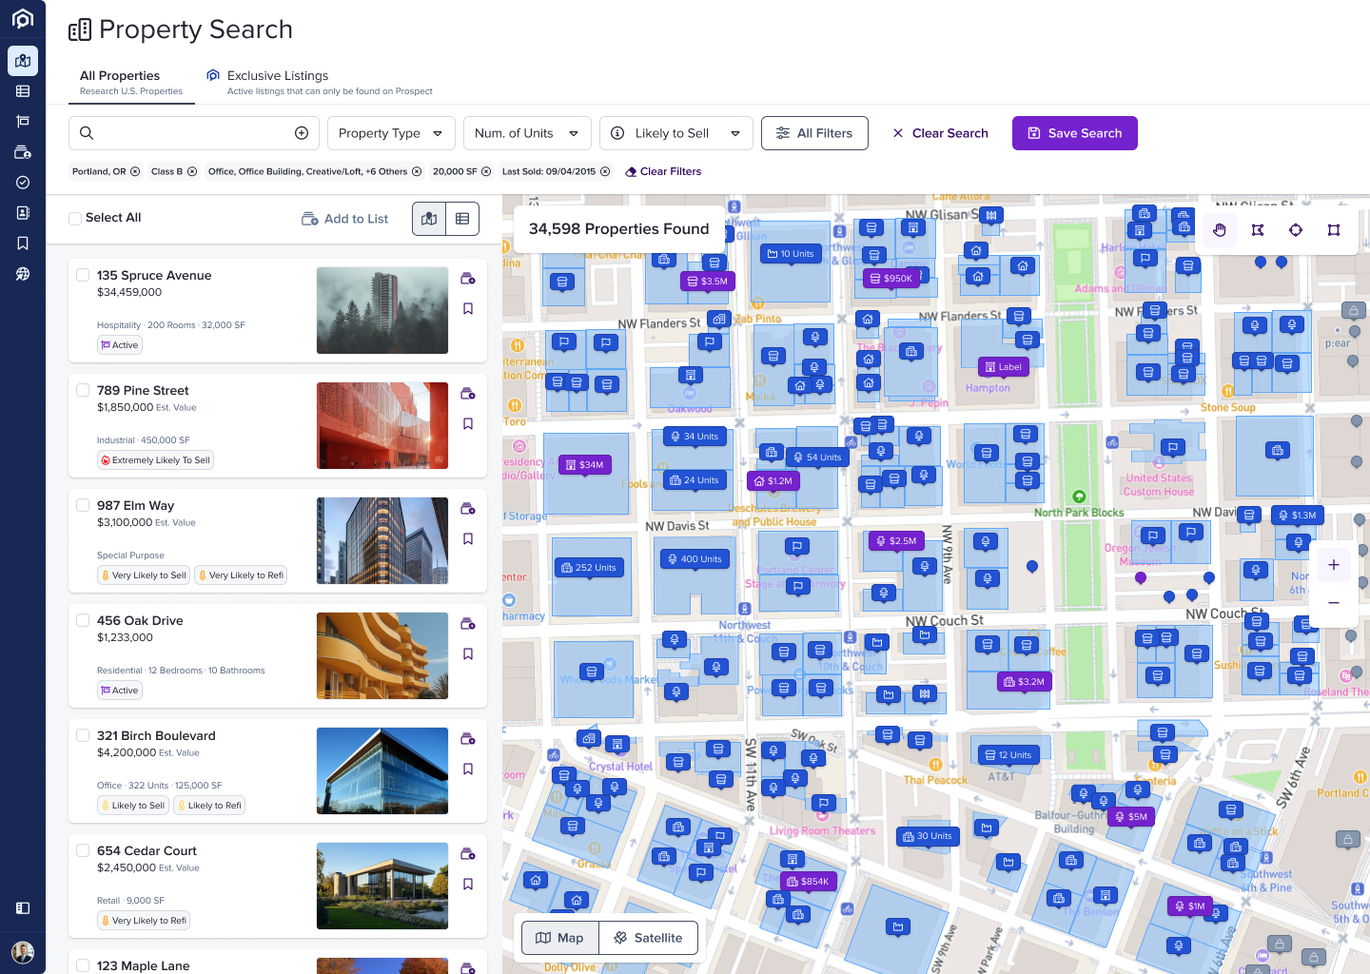Remove the 20,000 SF filter chip
The image size is (1370, 974).
(486, 172)
